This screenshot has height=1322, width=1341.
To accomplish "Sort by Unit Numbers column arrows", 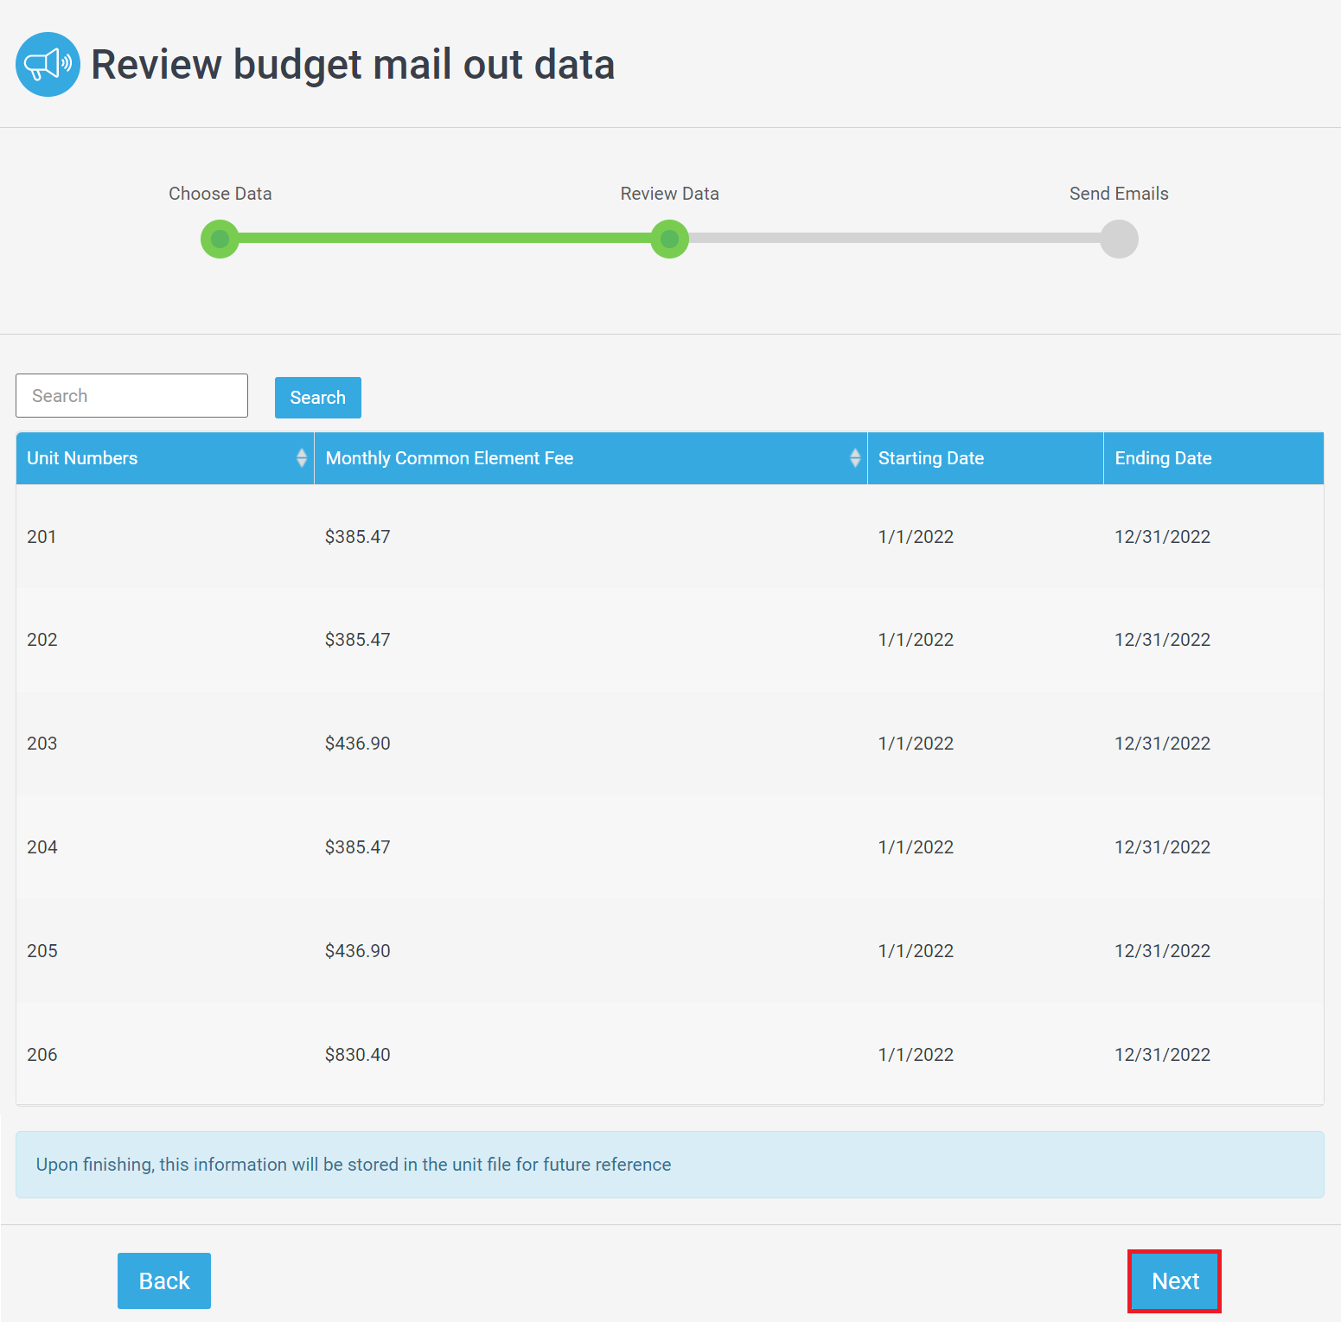I will coord(302,458).
